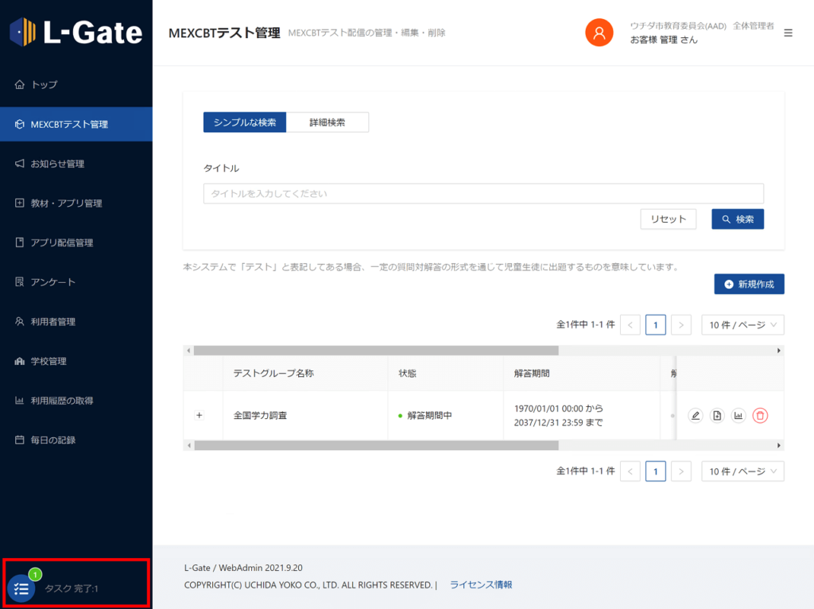Viewport: 814px width, 609px height.
Task: Go to previous page in lower pagination
Action: pyautogui.click(x=630, y=471)
